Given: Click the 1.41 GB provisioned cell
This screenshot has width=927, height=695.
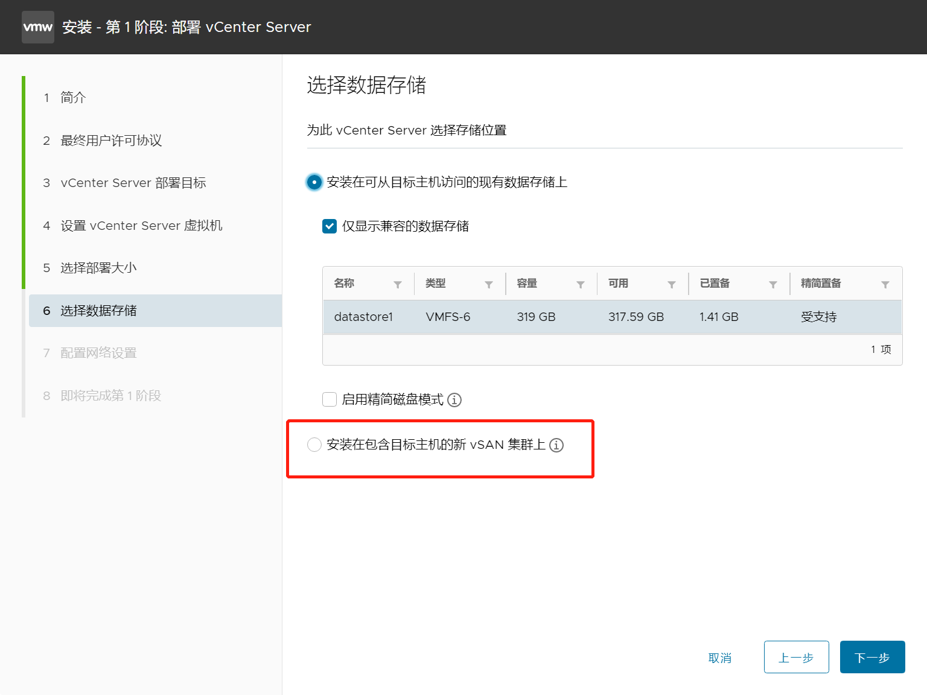Looking at the screenshot, I should [719, 317].
